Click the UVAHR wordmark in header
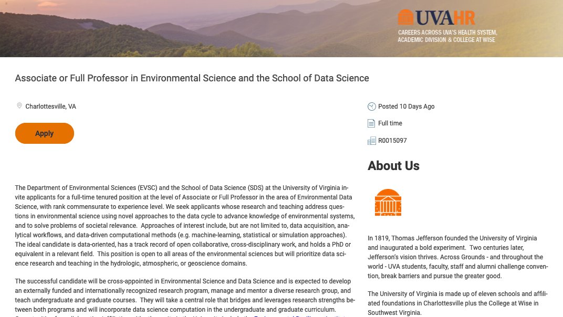 pos(445,18)
